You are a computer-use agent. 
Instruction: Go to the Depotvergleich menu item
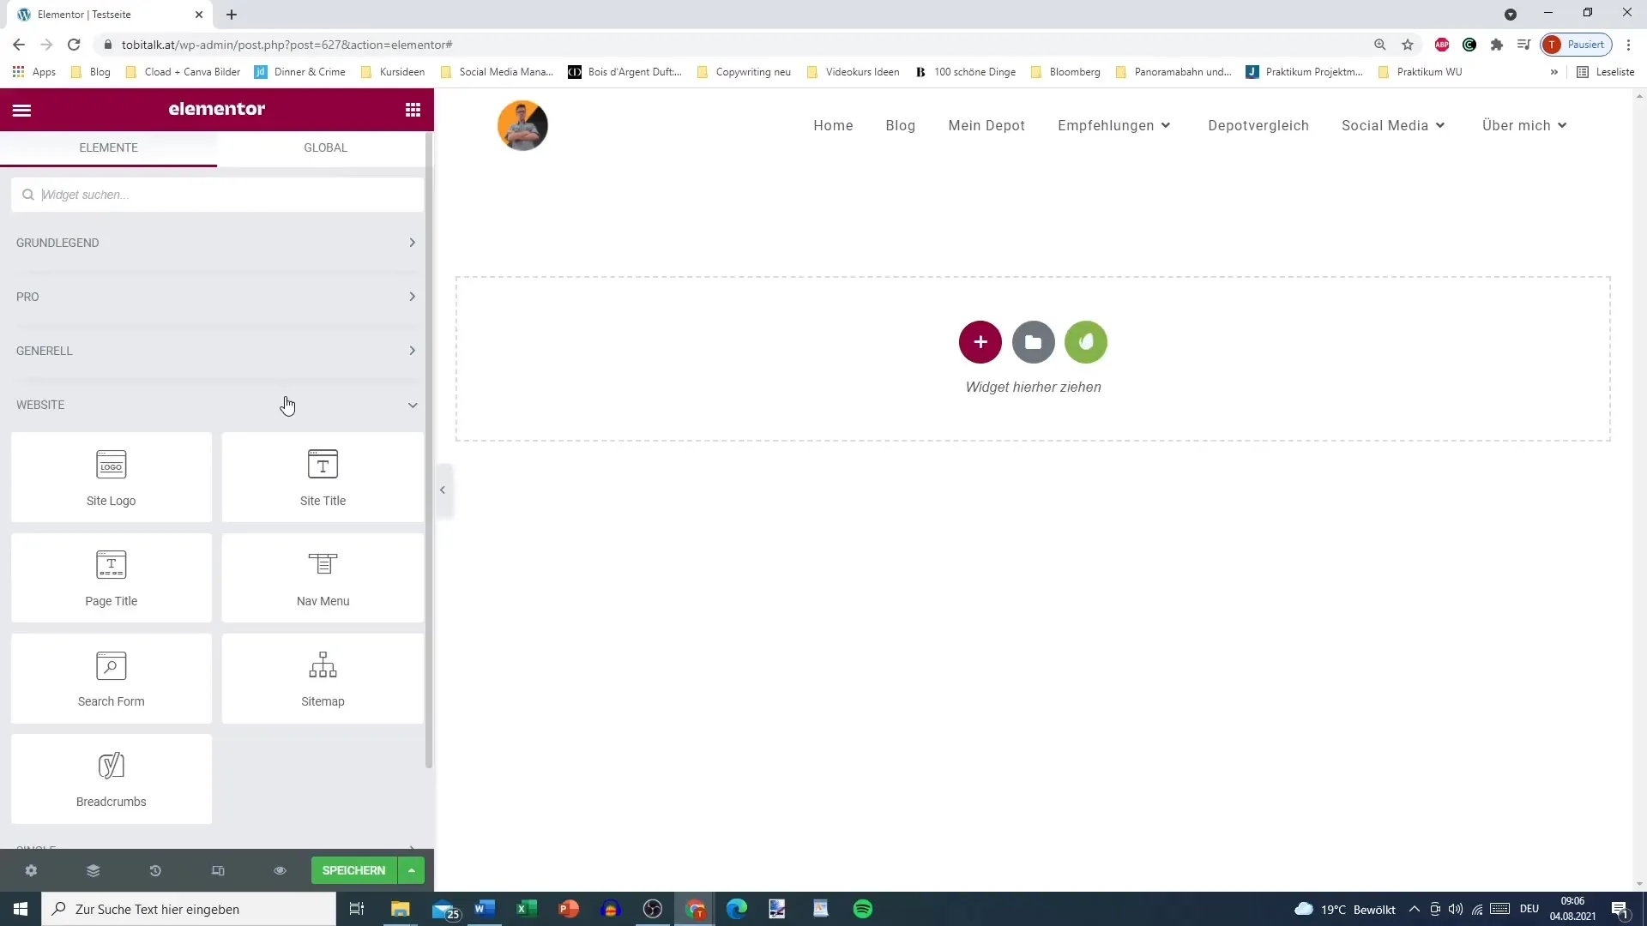tap(1258, 125)
